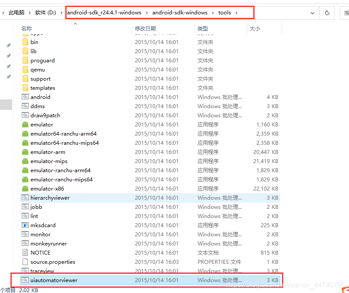Open the bin folder icon

click(25, 42)
